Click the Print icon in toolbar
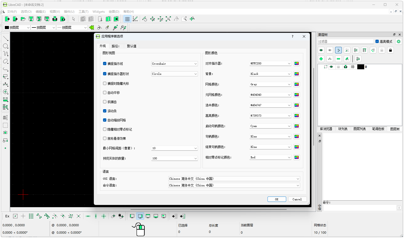 tap(55, 19)
